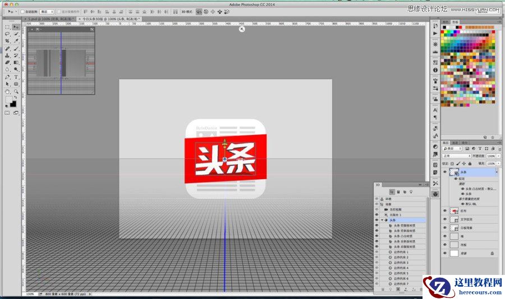Image resolution: width=505 pixels, height=299 pixels.
Task: Select the Horizontal Type tool
Action: (x=16, y=77)
